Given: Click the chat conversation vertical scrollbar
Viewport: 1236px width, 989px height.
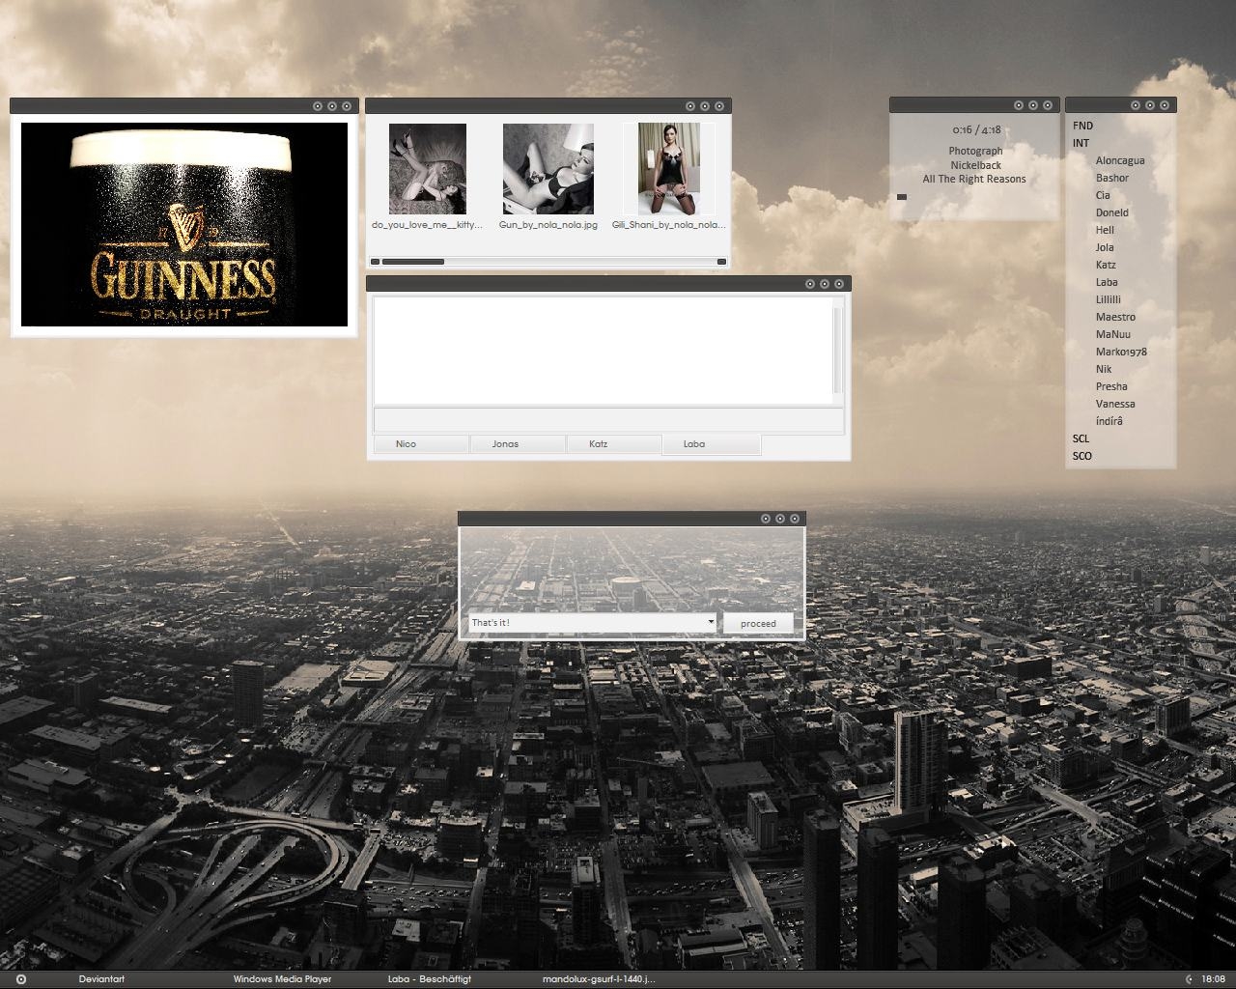Looking at the screenshot, I should pos(838,350).
